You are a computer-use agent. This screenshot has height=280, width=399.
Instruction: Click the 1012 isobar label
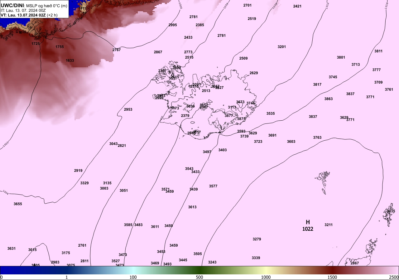click(327, 6)
